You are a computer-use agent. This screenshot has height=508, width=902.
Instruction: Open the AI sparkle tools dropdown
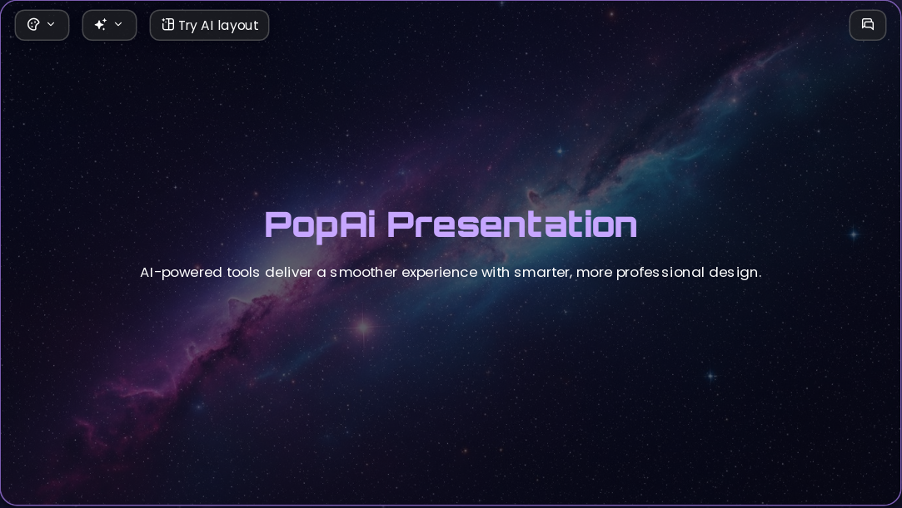coord(109,25)
